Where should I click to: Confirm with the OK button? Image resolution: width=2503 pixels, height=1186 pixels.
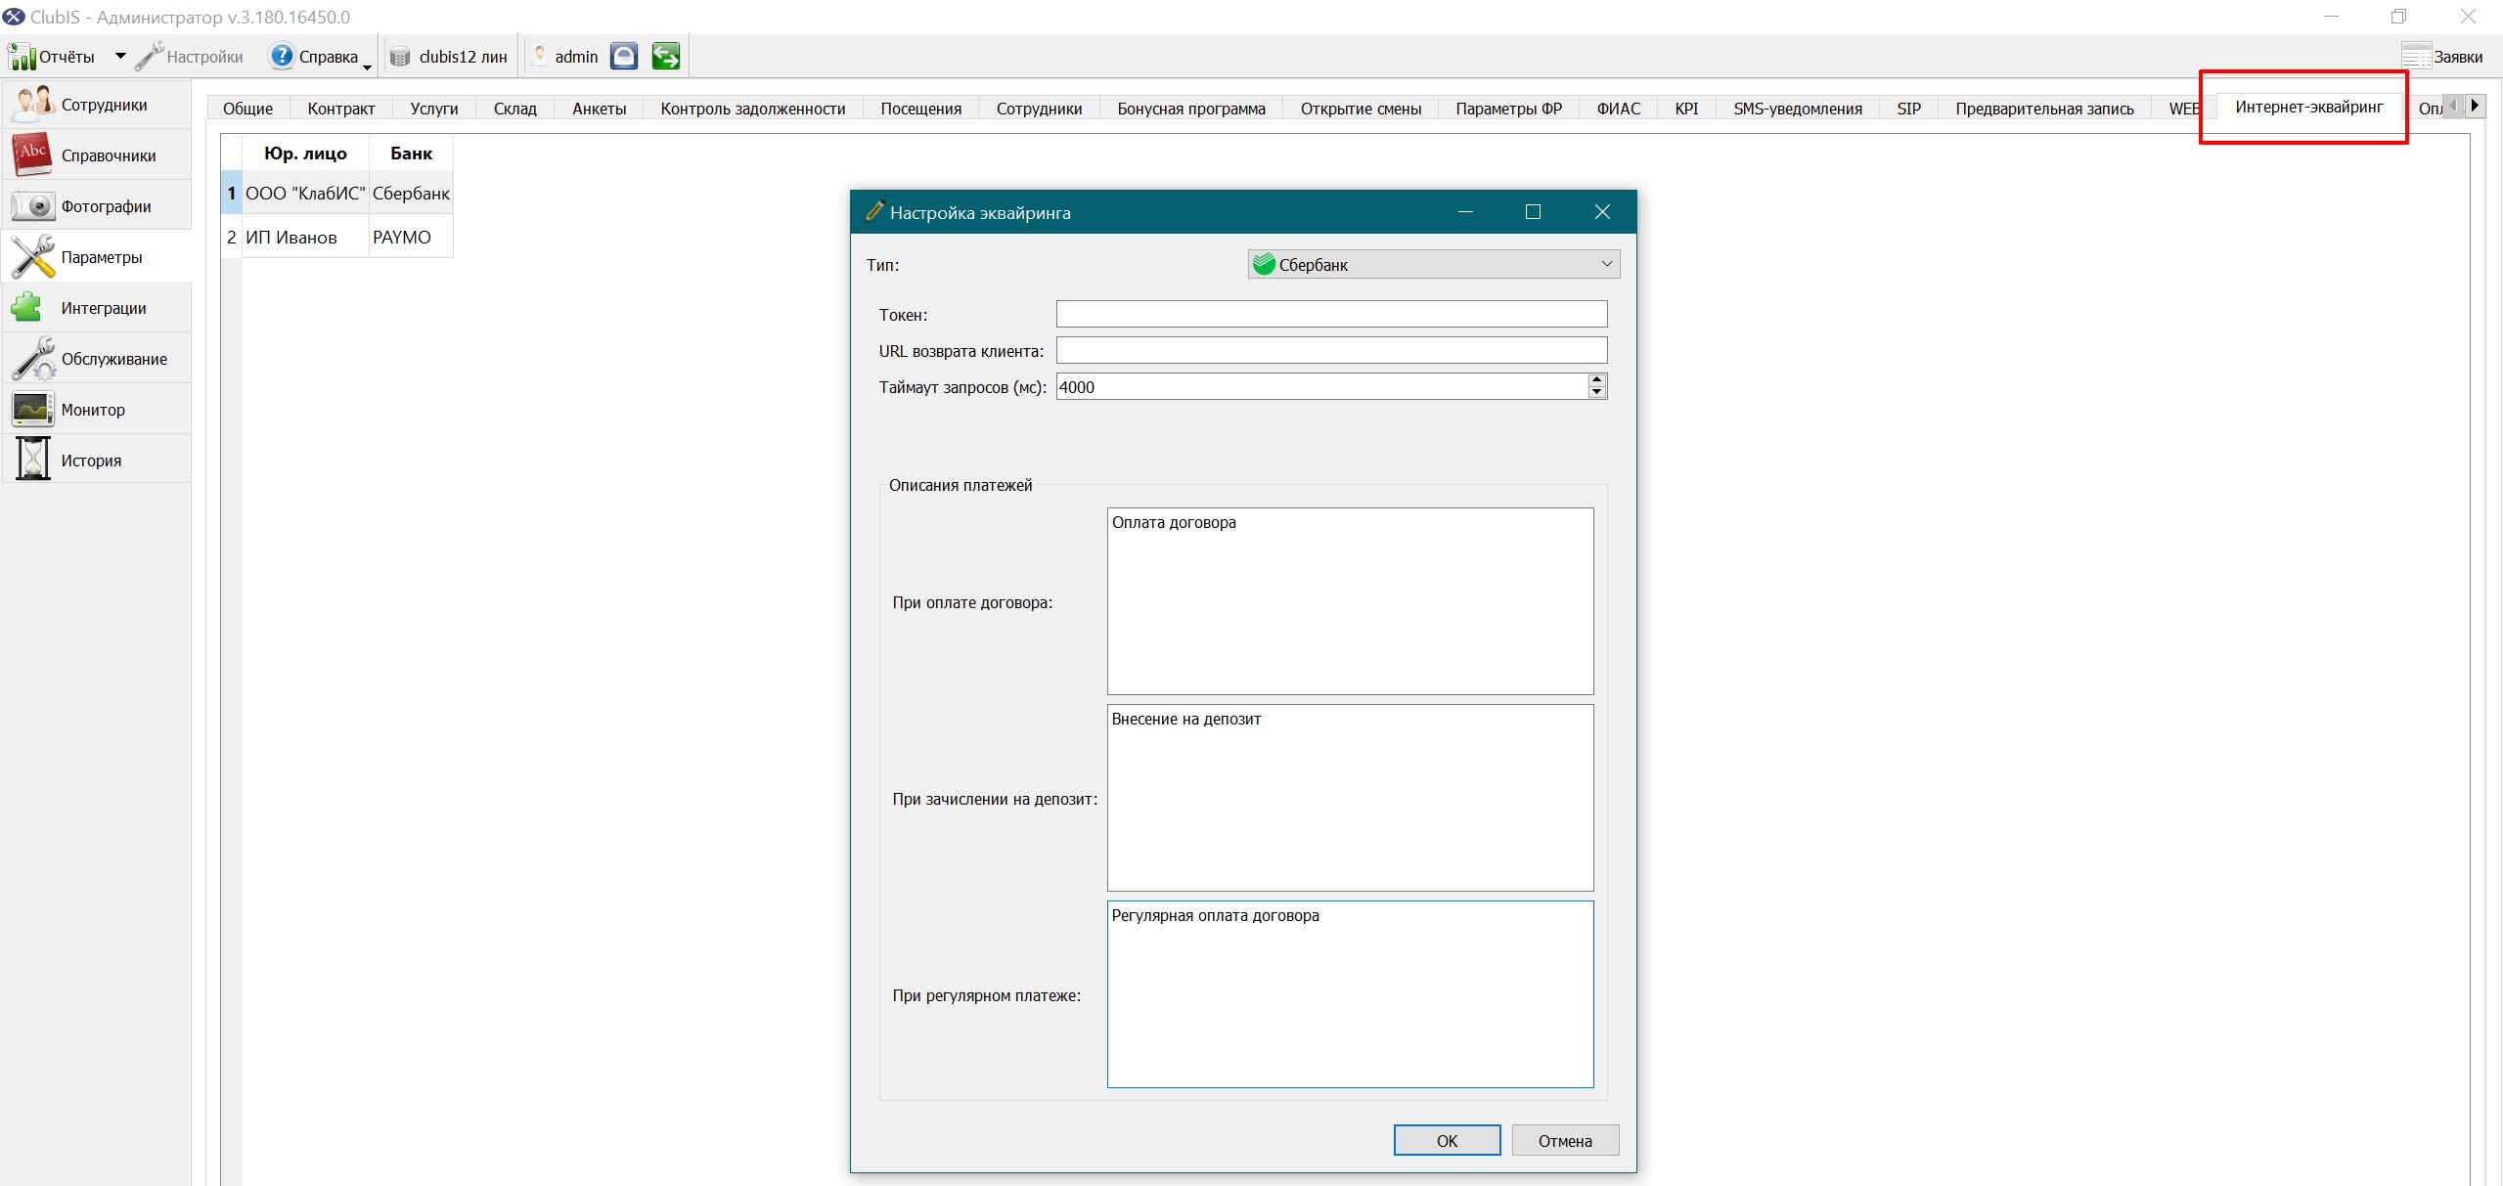click(x=1447, y=1140)
